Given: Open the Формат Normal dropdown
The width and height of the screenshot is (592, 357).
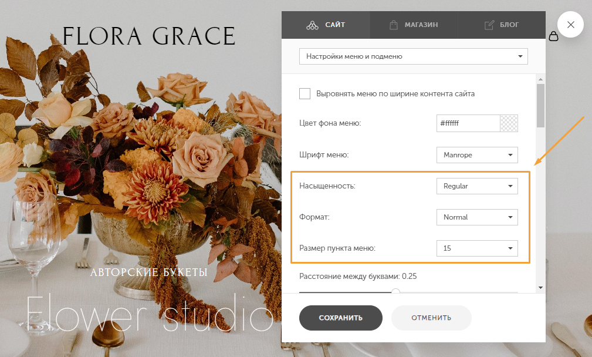Looking at the screenshot, I should pos(477,217).
